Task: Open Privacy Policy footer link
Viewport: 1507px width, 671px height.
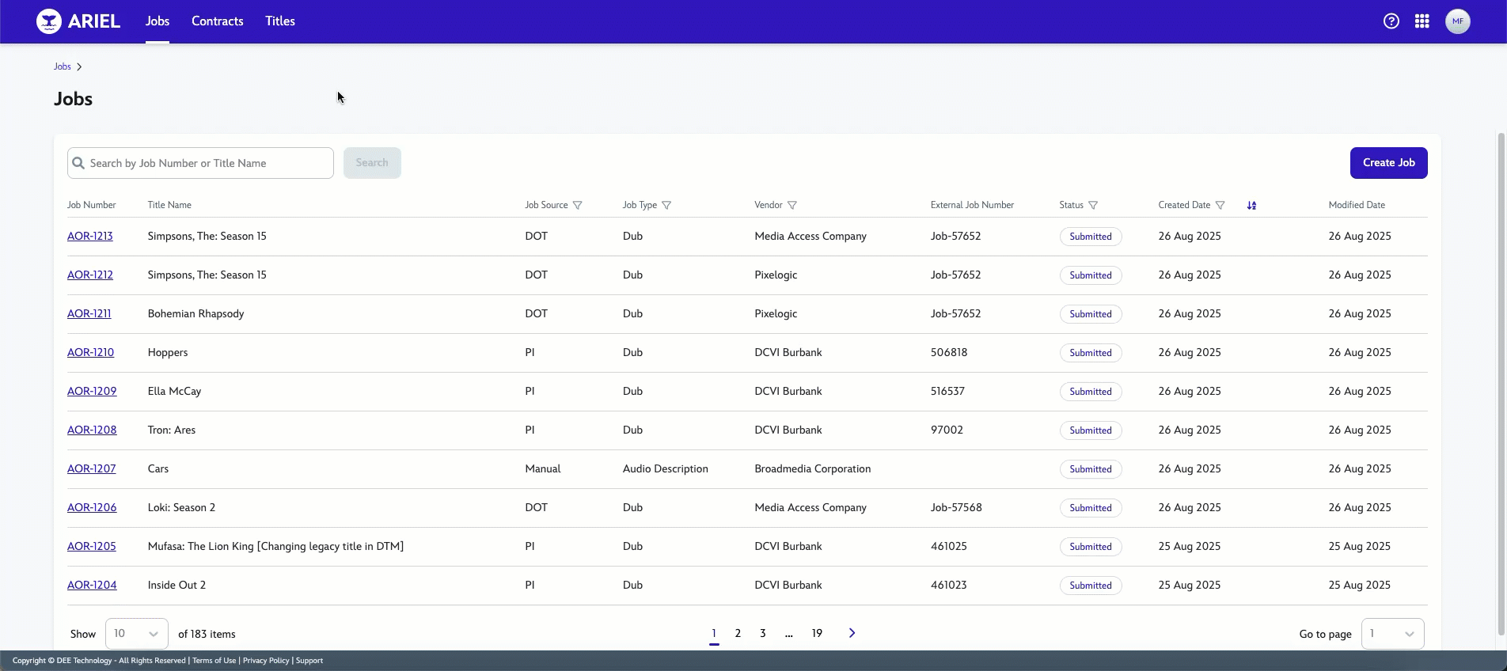Action: pyautogui.click(x=266, y=661)
